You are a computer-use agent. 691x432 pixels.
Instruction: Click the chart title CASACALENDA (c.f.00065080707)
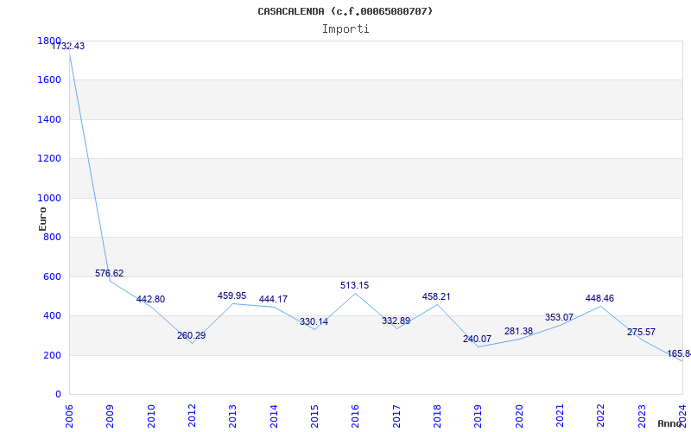[345, 11]
